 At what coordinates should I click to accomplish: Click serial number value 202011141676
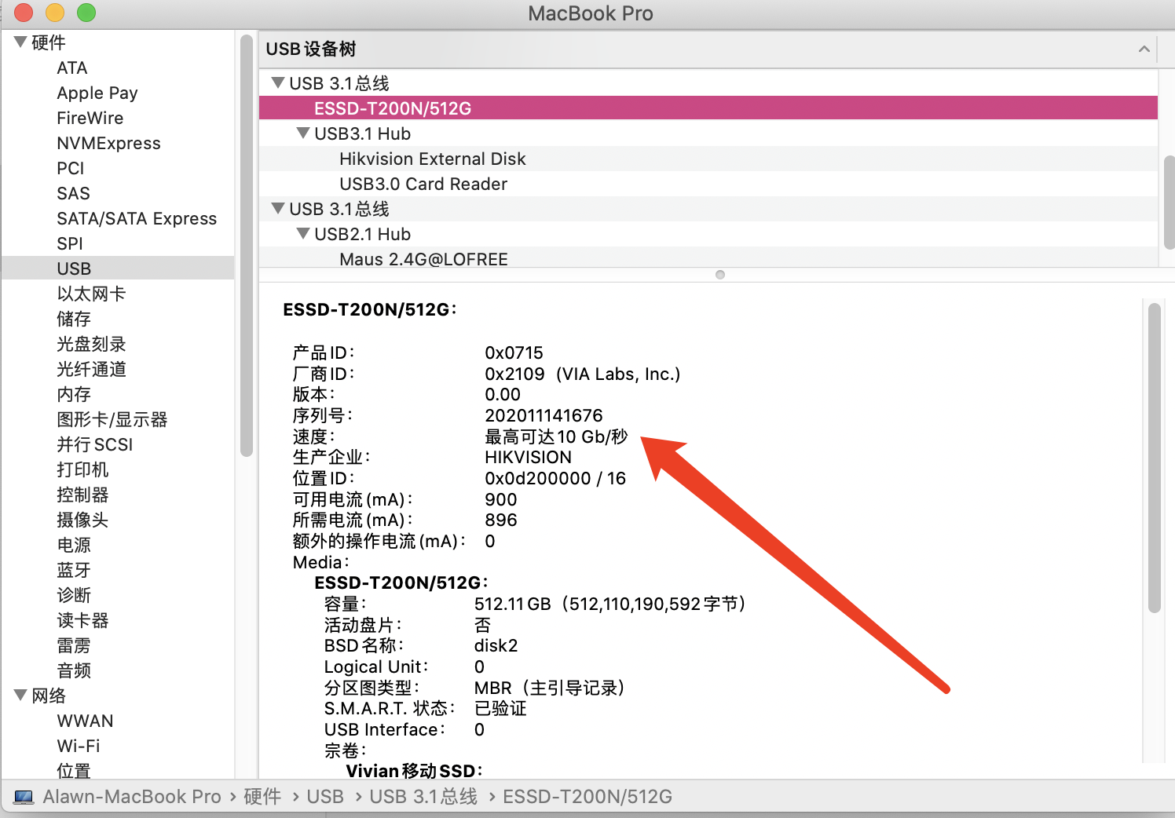[544, 415]
